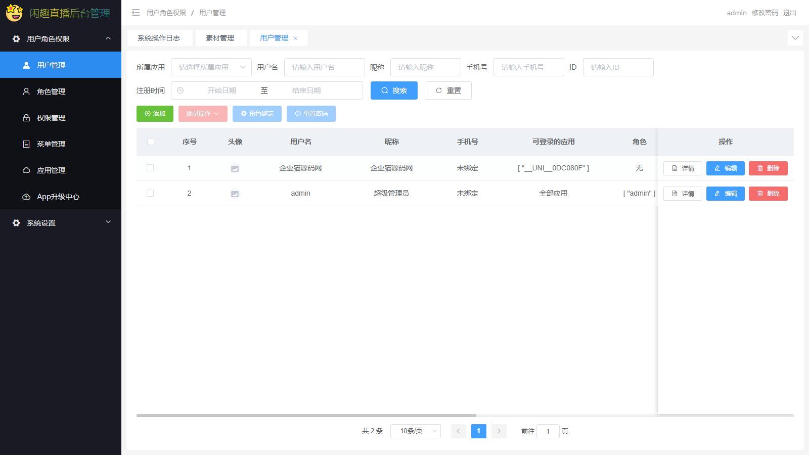Click the blue 搜索 button
809x455 pixels.
(394, 90)
